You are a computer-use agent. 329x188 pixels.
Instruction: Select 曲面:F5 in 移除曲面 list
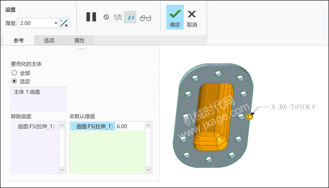click(x=35, y=126)
